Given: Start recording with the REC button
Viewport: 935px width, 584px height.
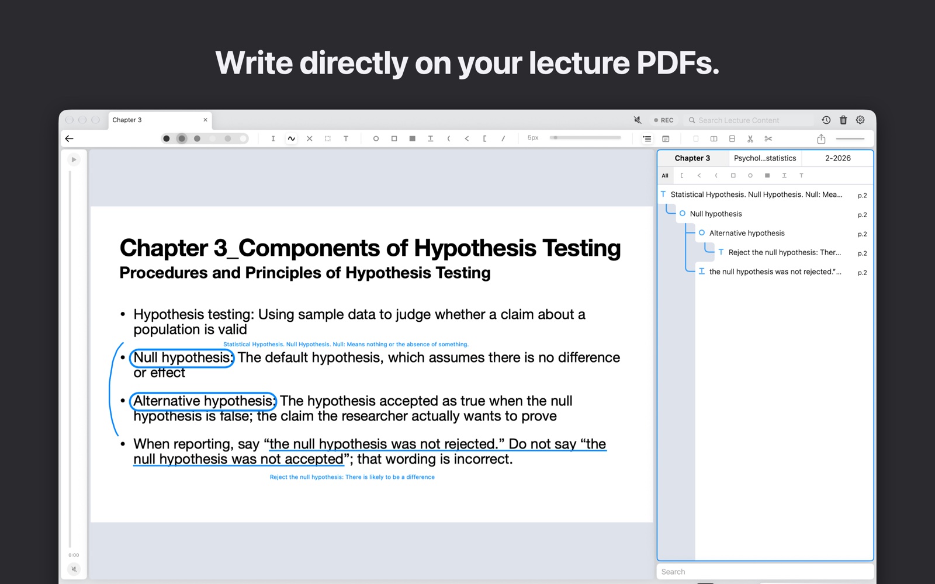Looking at the screenshot, I should pos(664,120).
